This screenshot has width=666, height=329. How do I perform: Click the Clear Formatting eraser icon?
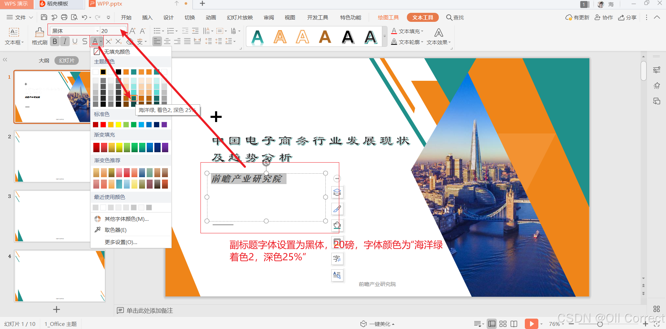(130, 42)
